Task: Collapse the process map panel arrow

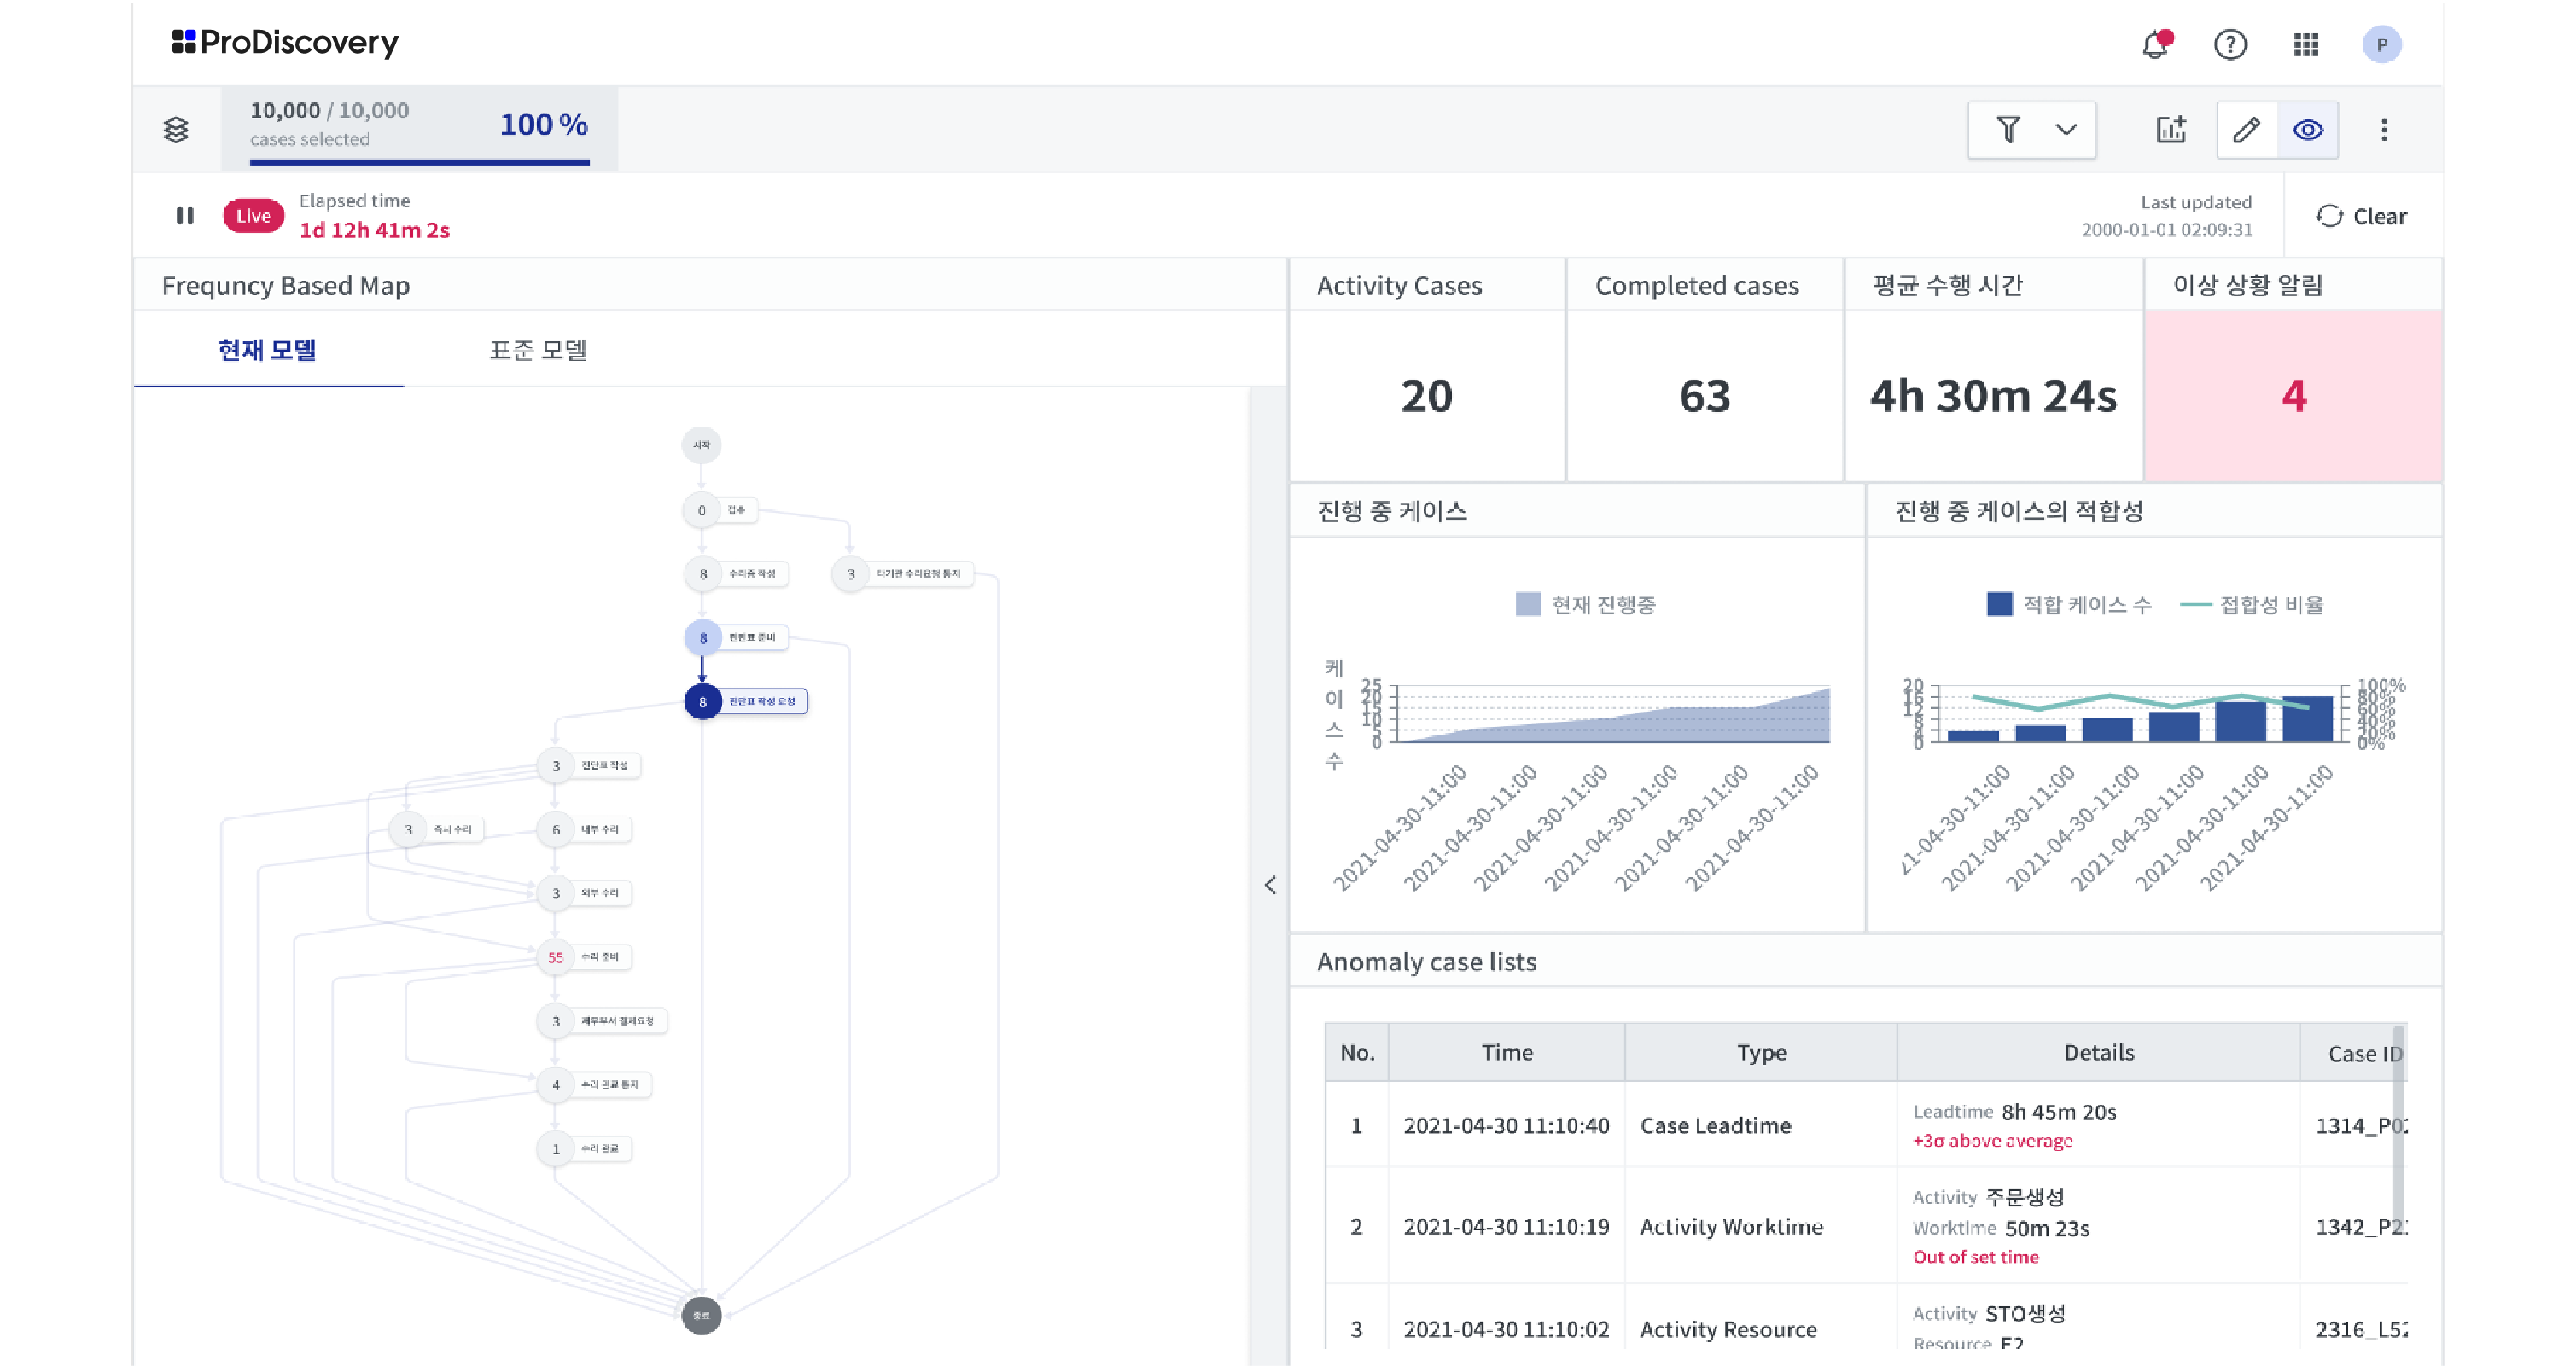Action: tap(1270, 886)
